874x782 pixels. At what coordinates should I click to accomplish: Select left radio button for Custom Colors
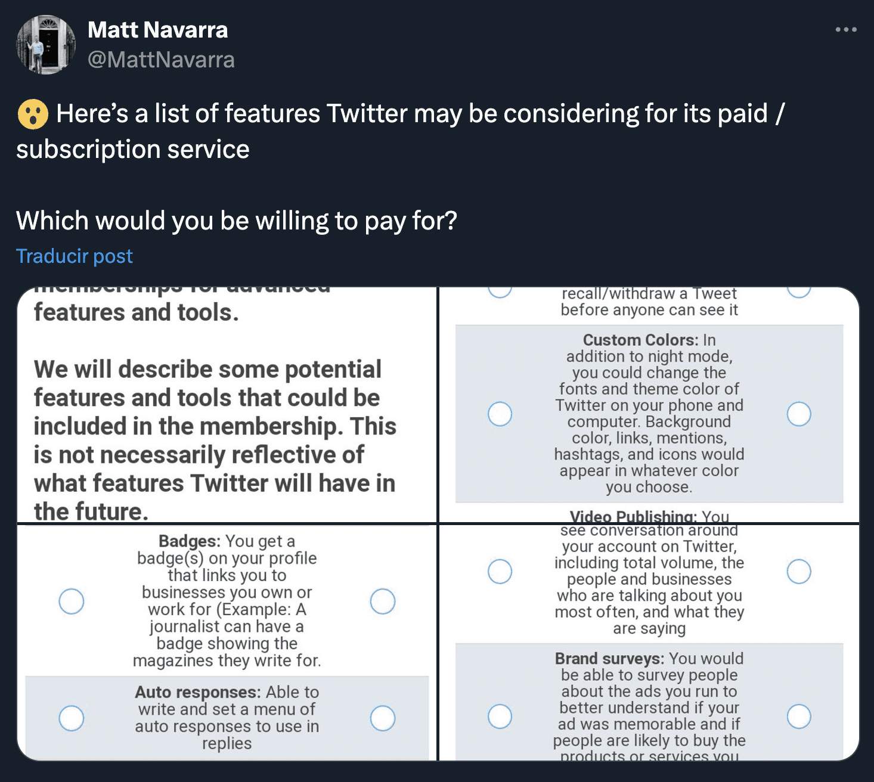[500, 414]
